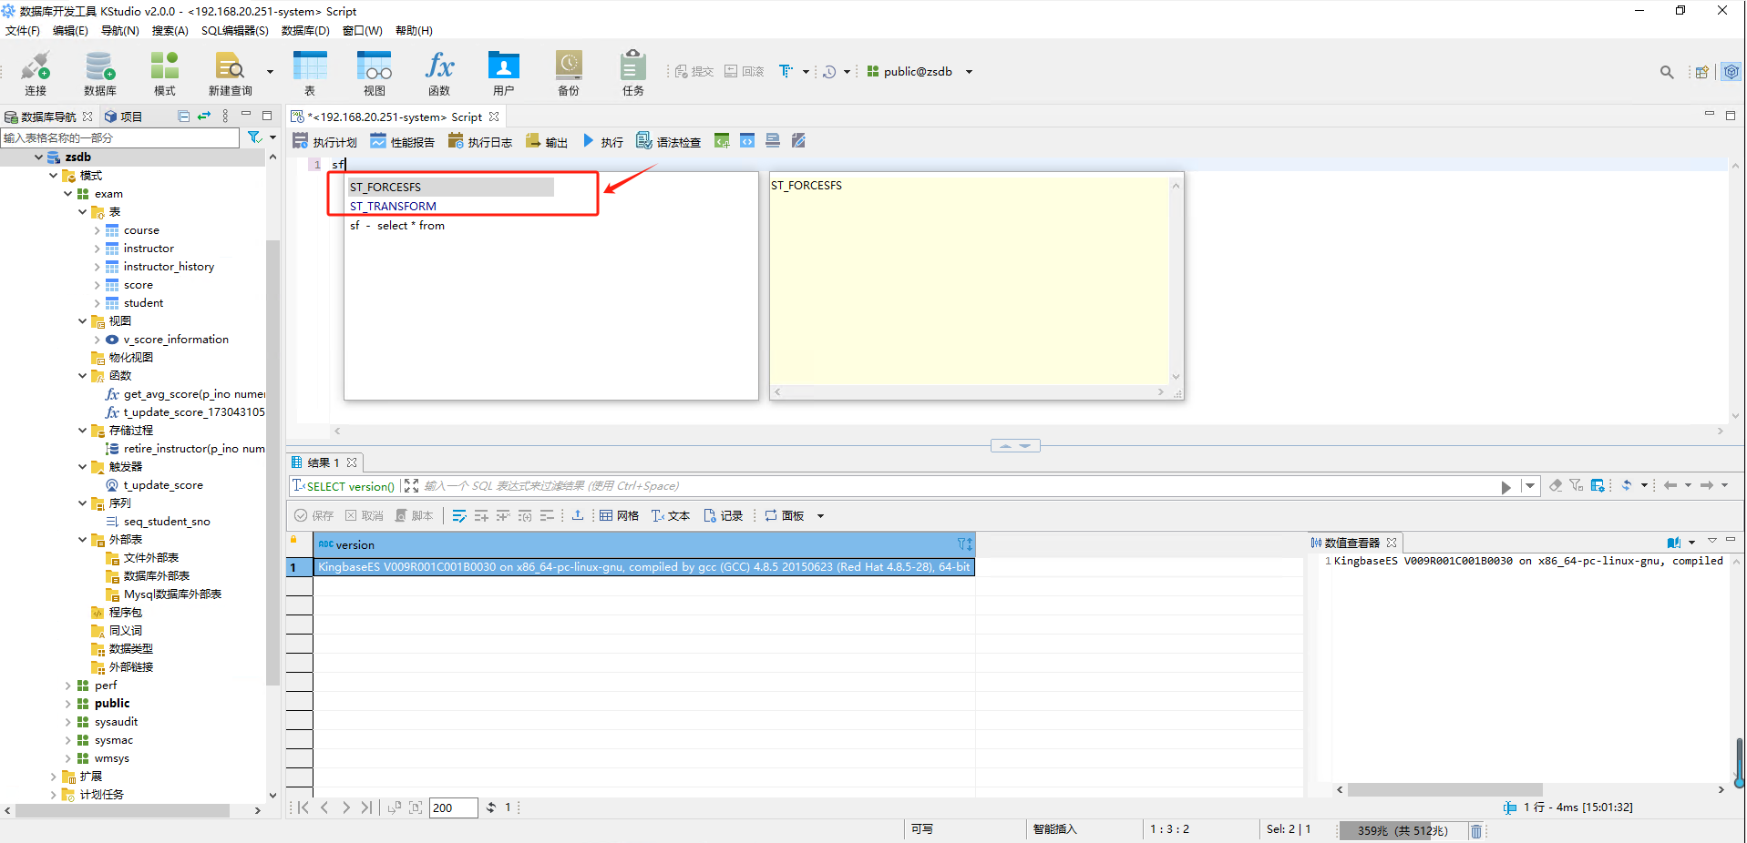Select ST_TRANSFORM autocomplete suggestion
Screen dimensions: 1747x843
pyautogui.click(x=393, y=206)
